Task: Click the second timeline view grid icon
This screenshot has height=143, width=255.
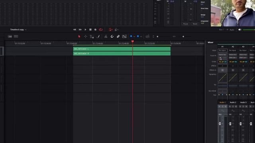Action: pos(16,37)
